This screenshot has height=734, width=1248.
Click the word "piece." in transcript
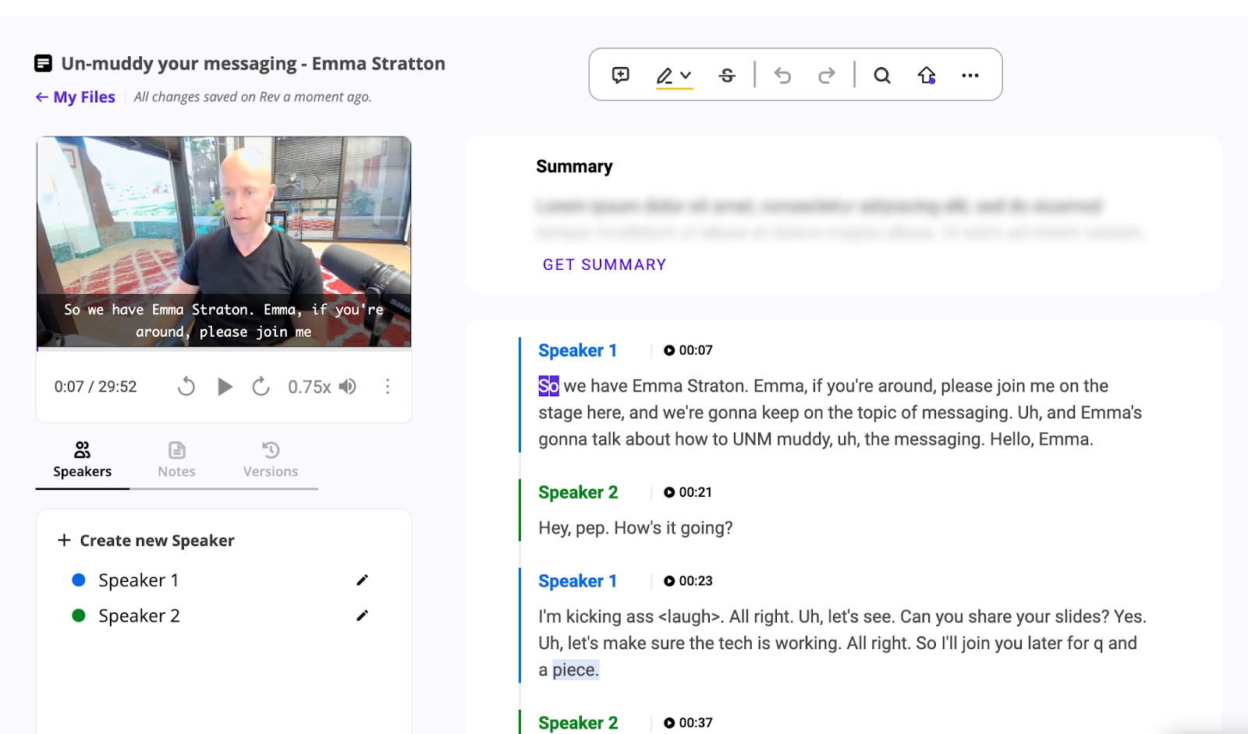pos(576,670)
